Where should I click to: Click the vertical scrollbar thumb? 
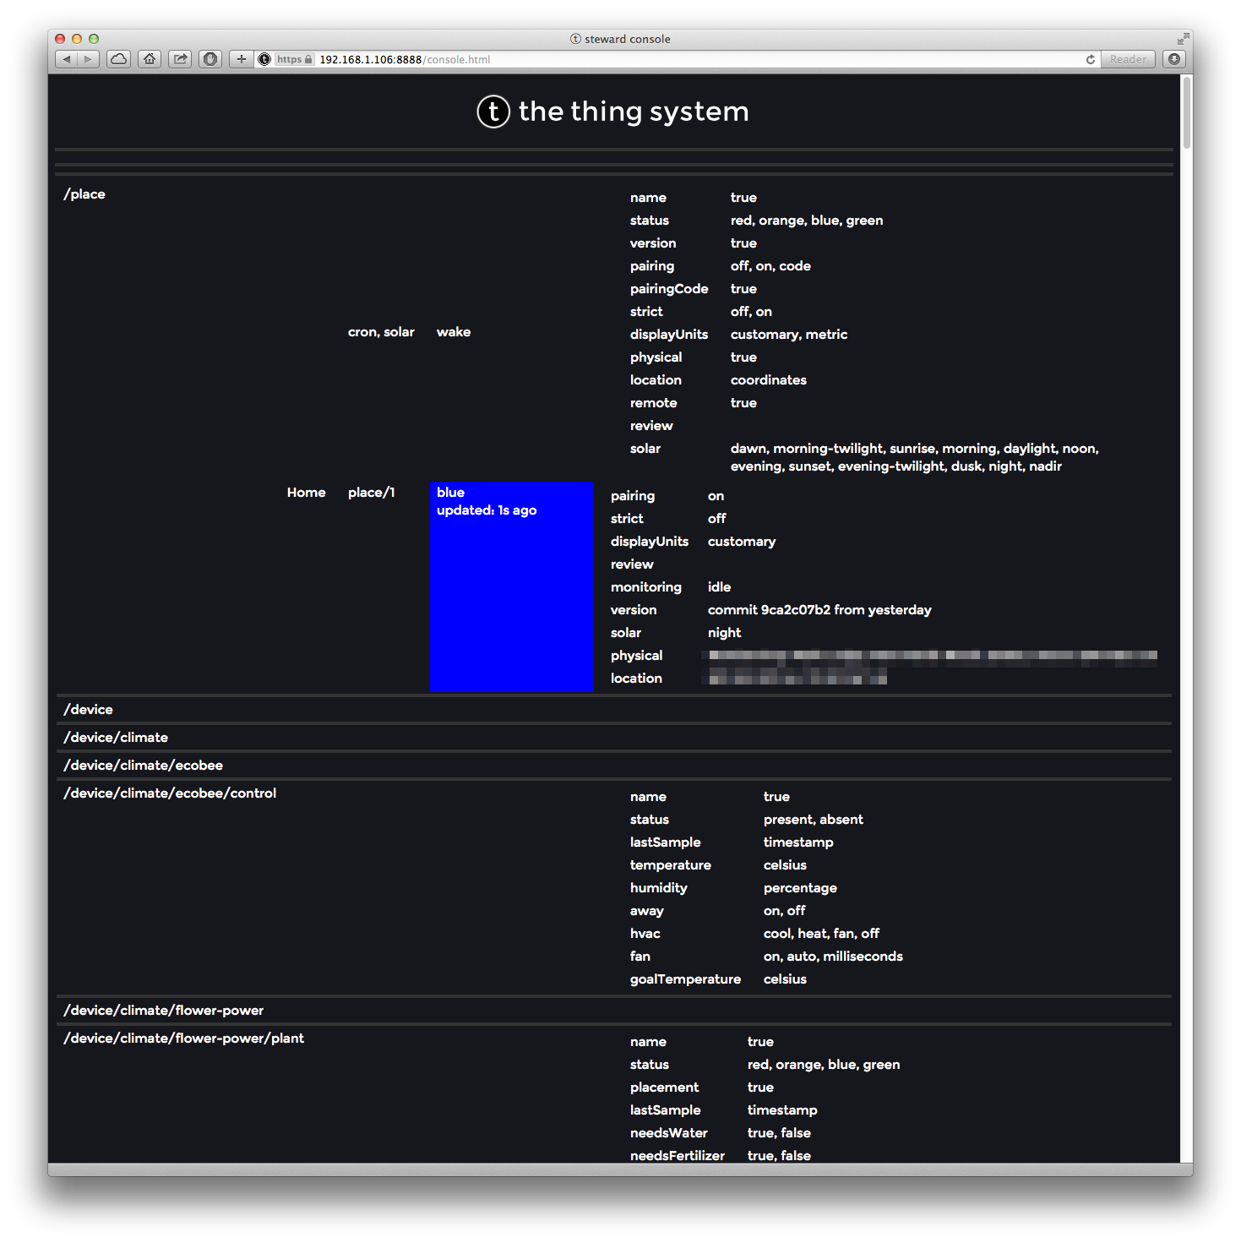(x=1187, y=112)
